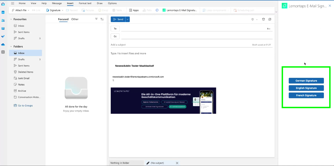Viewport: 334px width, 166px height.
Task: Click the Loop components button
Action: pos(215,10)
